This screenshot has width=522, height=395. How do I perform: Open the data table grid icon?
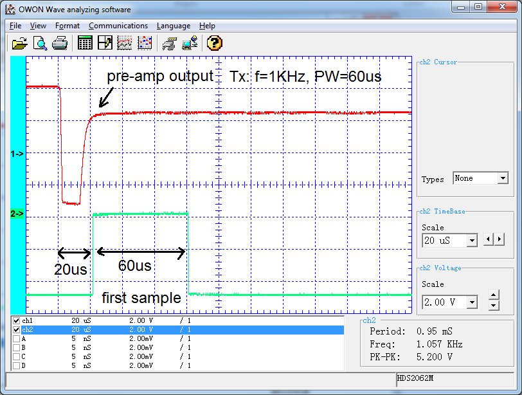[x=85, y=43]
